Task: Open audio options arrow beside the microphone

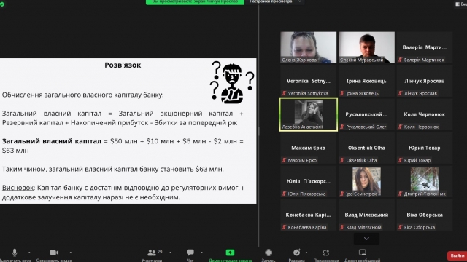Action: [29, 253]
